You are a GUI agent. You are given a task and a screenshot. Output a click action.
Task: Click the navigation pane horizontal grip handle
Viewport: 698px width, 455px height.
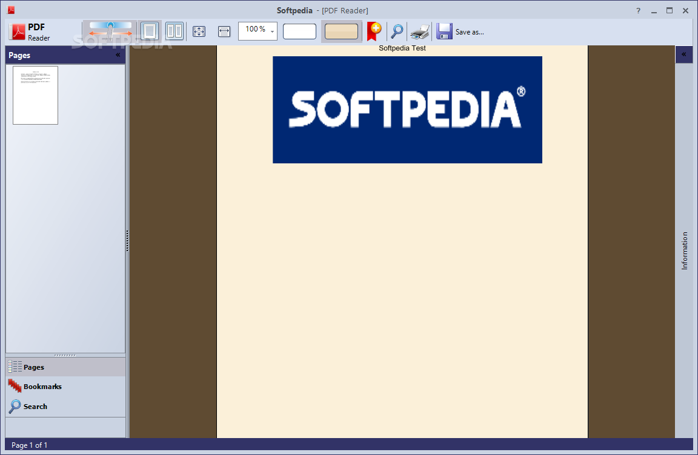coord(65,356)
